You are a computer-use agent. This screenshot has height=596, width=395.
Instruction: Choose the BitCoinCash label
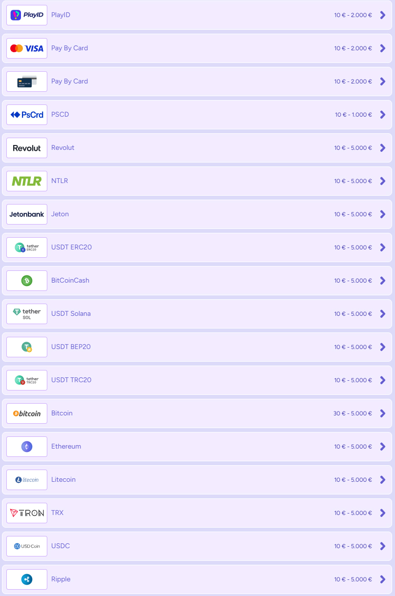[x=70, y=281]
